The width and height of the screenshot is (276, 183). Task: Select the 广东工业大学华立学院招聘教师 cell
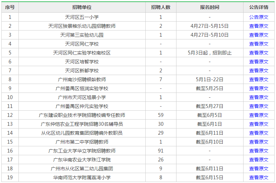pyautogui.click(x=82, y=151)
